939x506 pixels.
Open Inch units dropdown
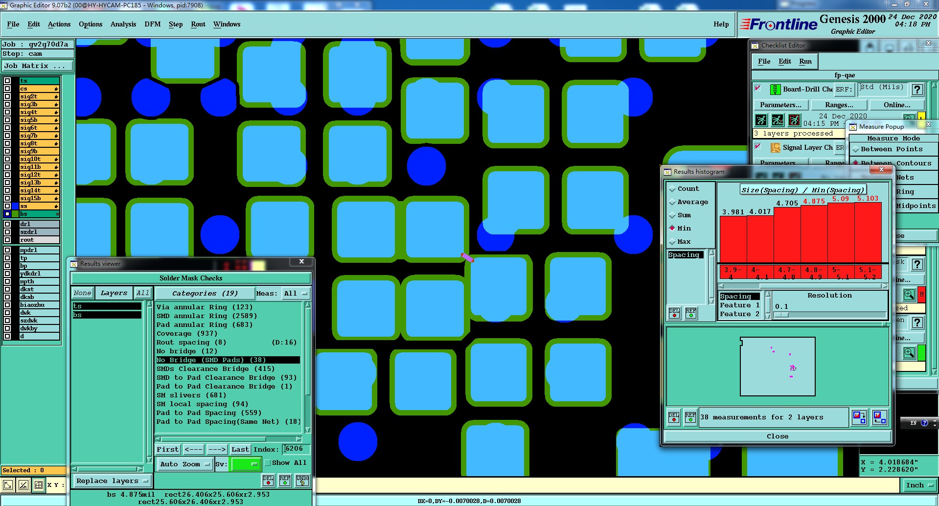[920, 485]
